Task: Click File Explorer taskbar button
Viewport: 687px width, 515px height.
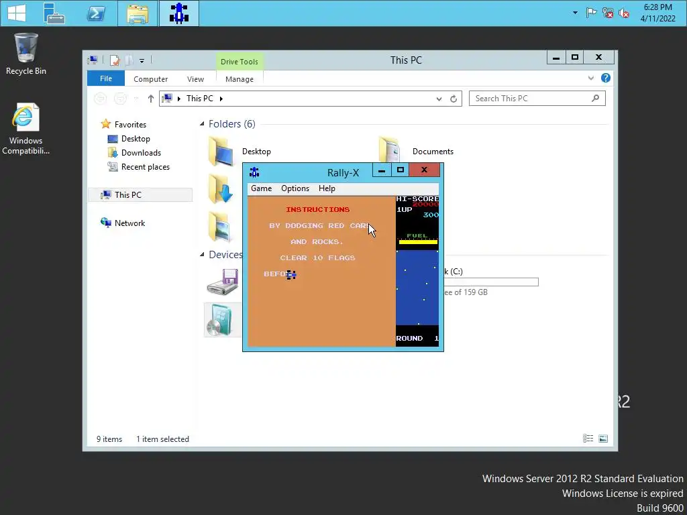Action: tap(138, 13)
